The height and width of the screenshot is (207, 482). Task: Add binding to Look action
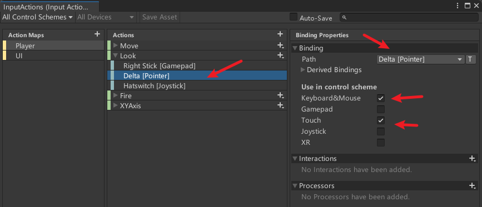pyautogui.click(x=280, y=55)
